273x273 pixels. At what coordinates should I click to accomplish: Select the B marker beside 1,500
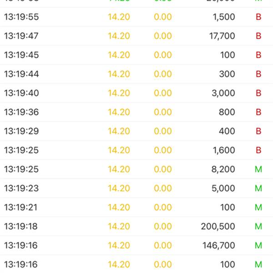(x=258, y=17)
